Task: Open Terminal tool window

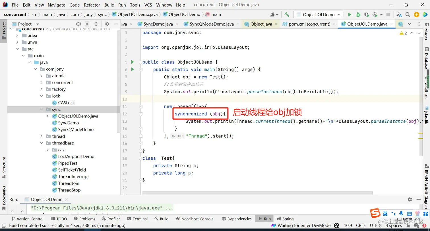Action: 137,219
